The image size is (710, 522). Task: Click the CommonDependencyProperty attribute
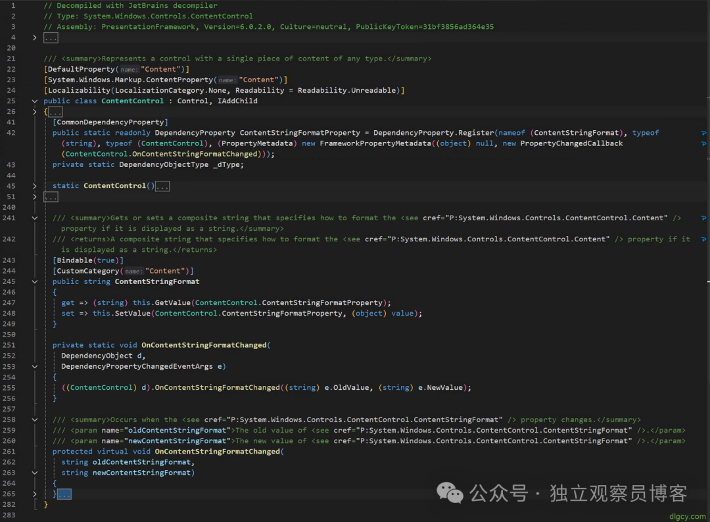click(x=110, y=122)
